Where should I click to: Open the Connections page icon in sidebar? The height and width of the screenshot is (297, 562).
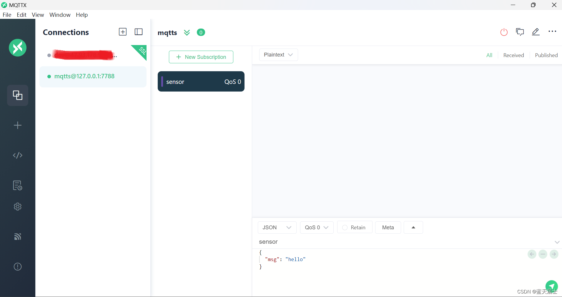(18, 95)
